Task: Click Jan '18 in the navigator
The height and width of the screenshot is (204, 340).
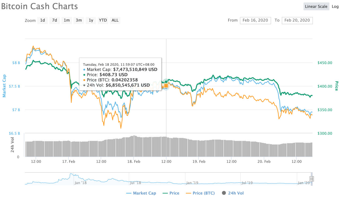Action: tap(80, 183)
